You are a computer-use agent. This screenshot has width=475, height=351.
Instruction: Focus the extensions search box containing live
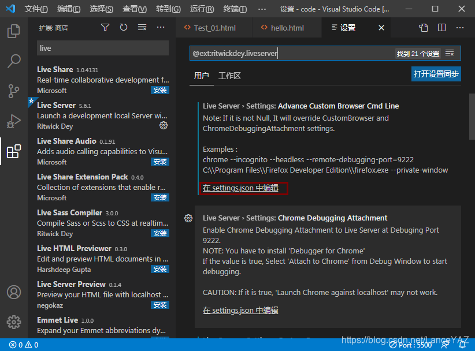click(103, 48)
